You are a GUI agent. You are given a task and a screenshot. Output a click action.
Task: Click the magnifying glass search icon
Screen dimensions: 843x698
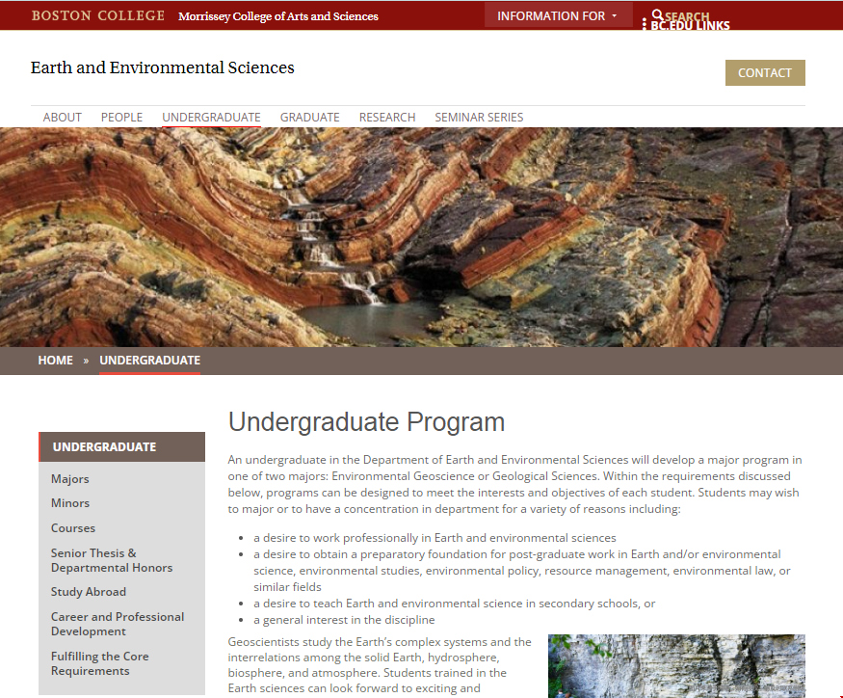(x=657, y=15)
